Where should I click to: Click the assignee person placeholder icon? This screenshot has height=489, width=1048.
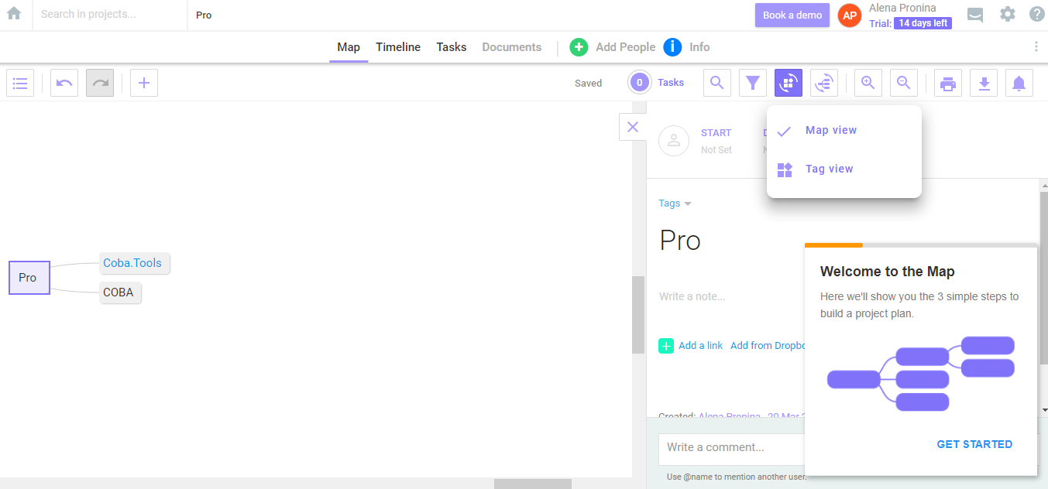click(674, 141)
